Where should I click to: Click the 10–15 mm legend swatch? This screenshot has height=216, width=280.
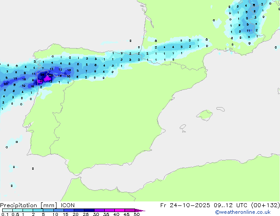[x=58, y=210]
